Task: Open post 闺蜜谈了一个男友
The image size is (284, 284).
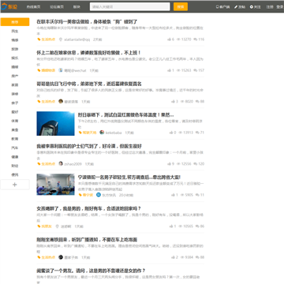Action: pyautogui.click(x=91, y=271)
